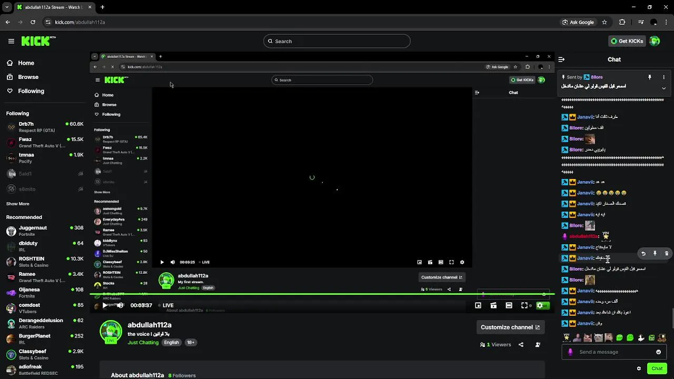This screenshot has width=674, height=379.
Task: Delete the hovered chat message
Action: pos(667,254)
